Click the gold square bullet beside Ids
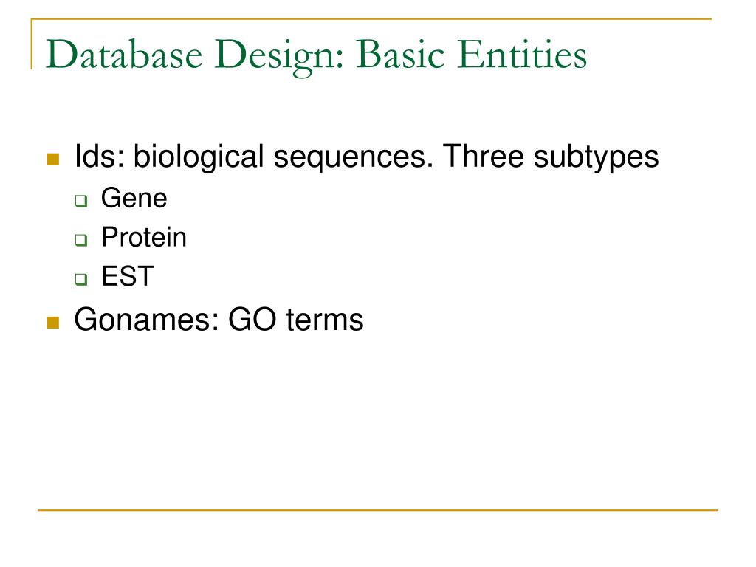Screen dimensions: 756x567 click(x=53, y=159)
